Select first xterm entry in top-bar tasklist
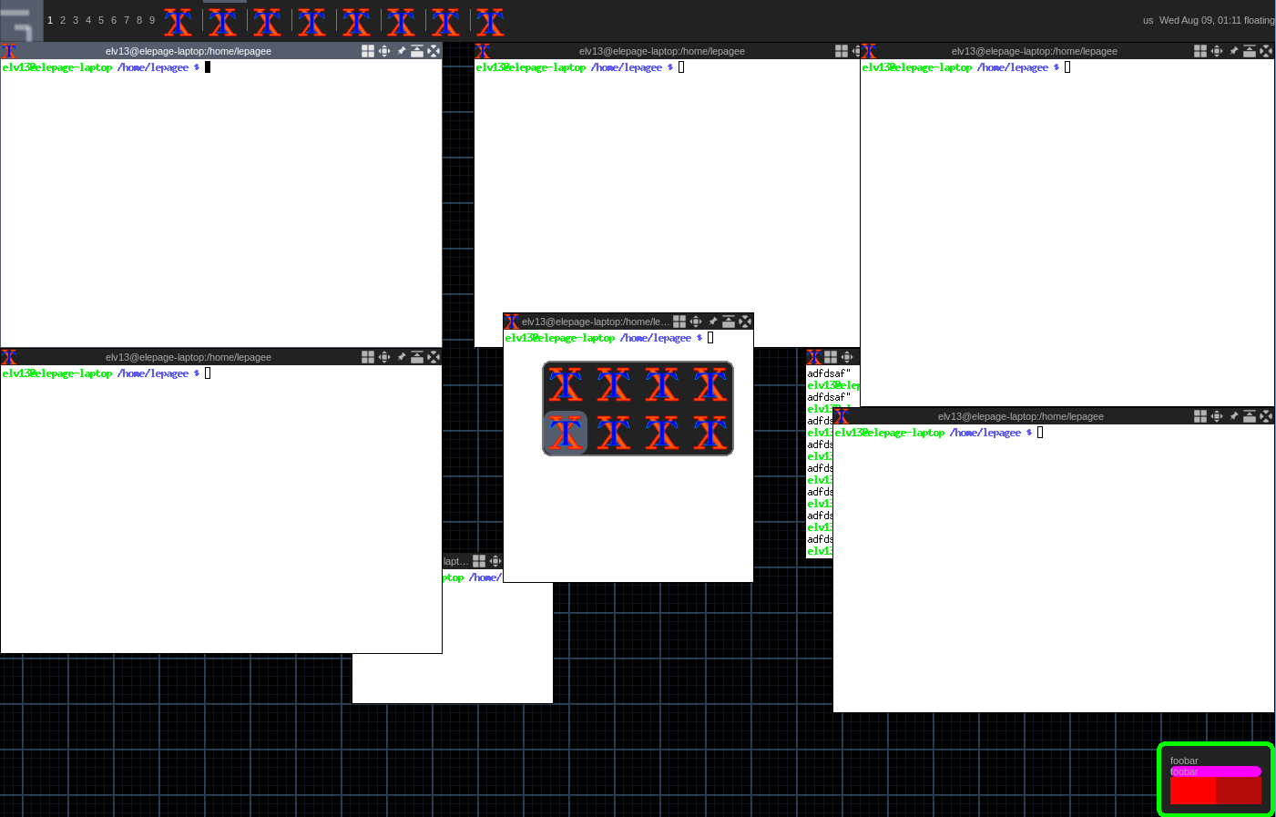Screen dimensions: 1276x817 [x=179, y=21]
